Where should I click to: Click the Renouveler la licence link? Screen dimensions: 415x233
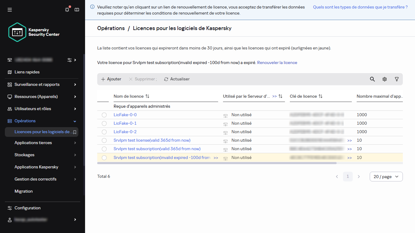pyautogui.click(x=277, y=62)
